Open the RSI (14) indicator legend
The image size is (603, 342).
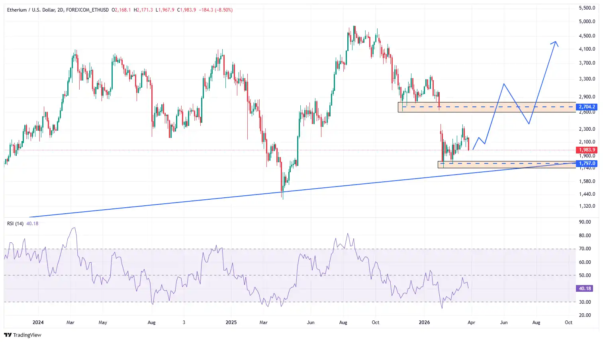pyautogui.click(x=15, y=224)
